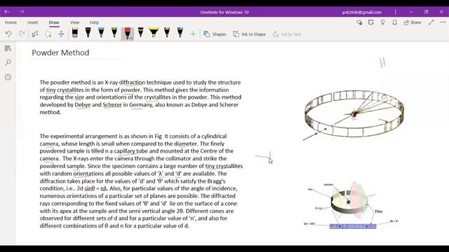Click the Powder Method page title
This screenshot has width=449, height=252.
pyautogui.click(x=60, y=52)
